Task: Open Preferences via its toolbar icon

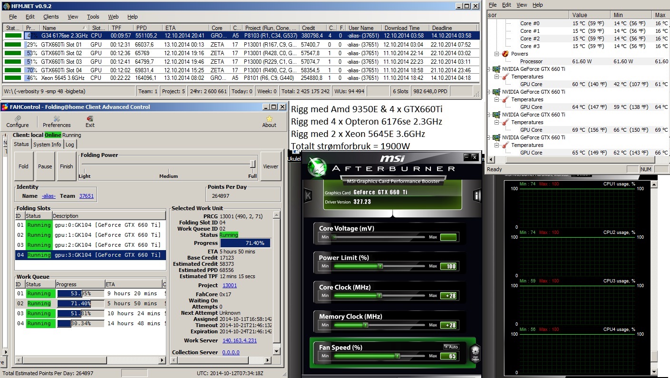Action: (57, 118)
